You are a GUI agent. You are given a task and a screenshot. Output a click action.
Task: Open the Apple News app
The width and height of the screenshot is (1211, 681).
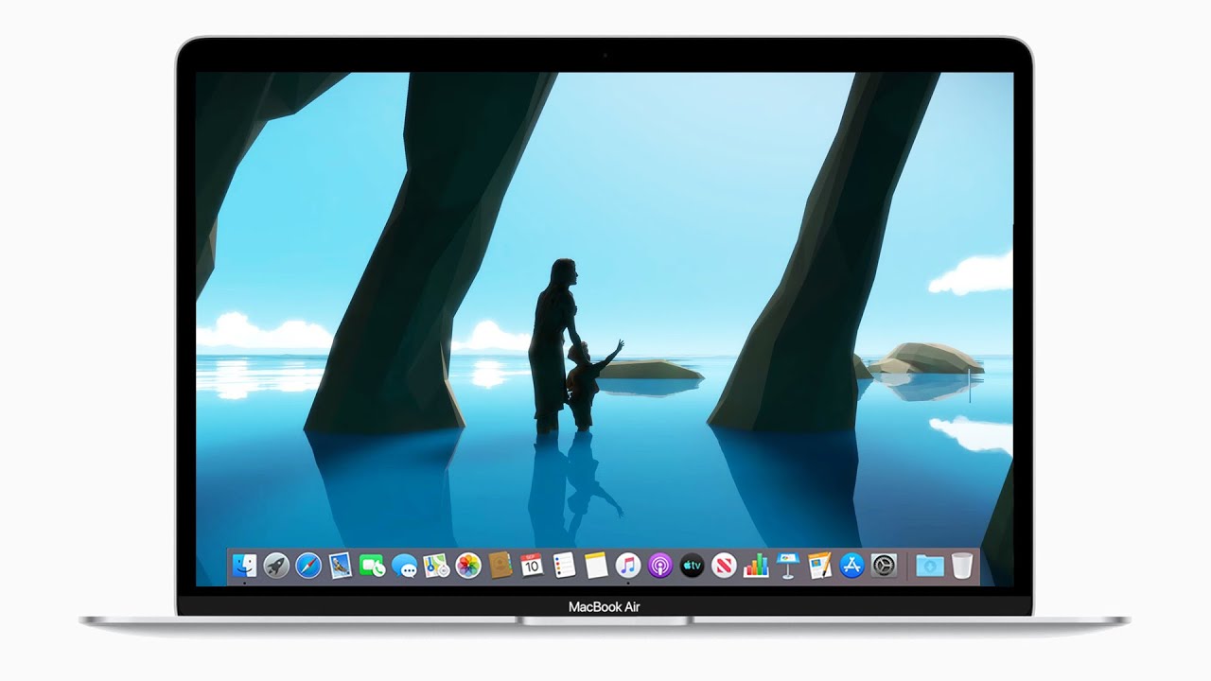724,566
